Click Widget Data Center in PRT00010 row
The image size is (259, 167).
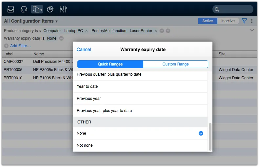236,78
